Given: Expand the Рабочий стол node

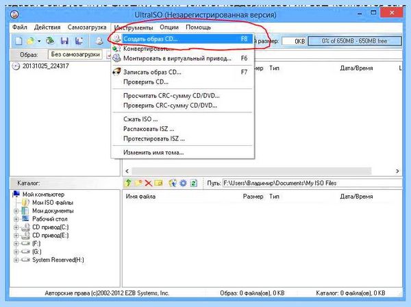Looking at the screenshot, I should [16, 219].
